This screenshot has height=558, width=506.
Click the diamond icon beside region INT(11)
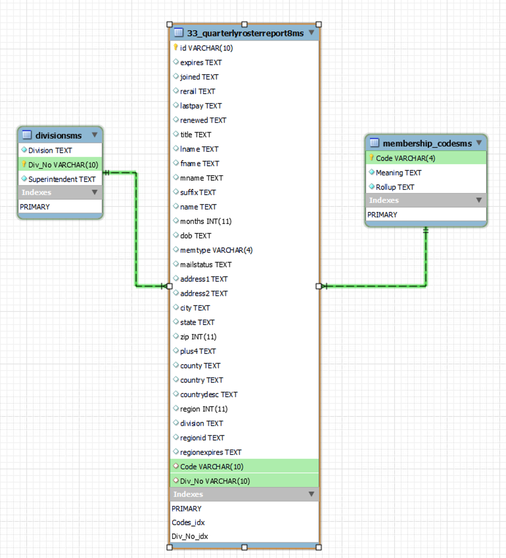tap(175, 408)
